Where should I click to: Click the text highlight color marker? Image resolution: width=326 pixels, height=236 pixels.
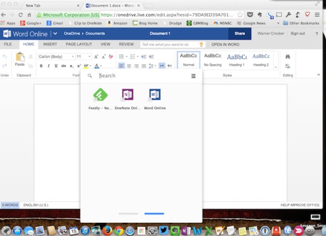coord(86,66)
